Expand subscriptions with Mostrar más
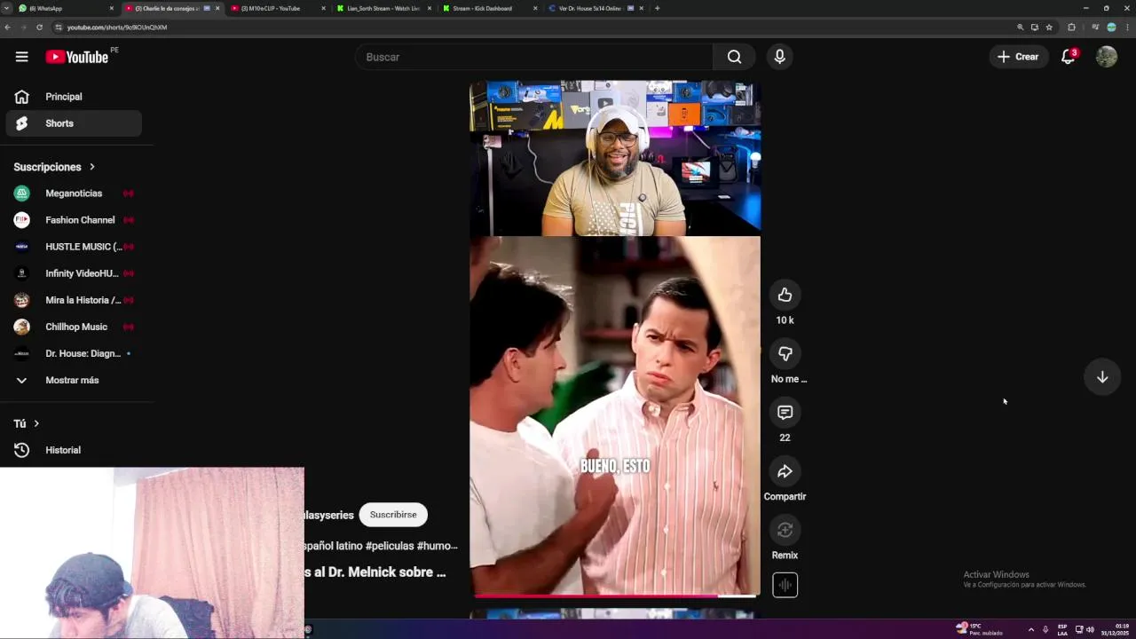 [74, 380]
